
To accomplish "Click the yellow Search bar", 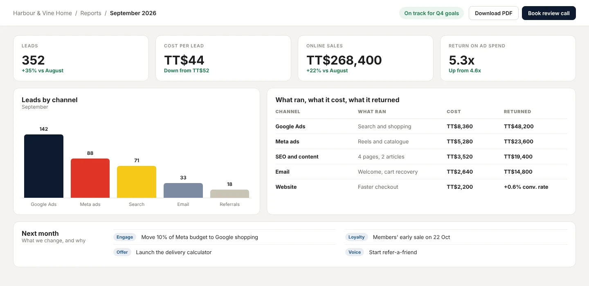I will pyautogui.click(x=137, y=182).
